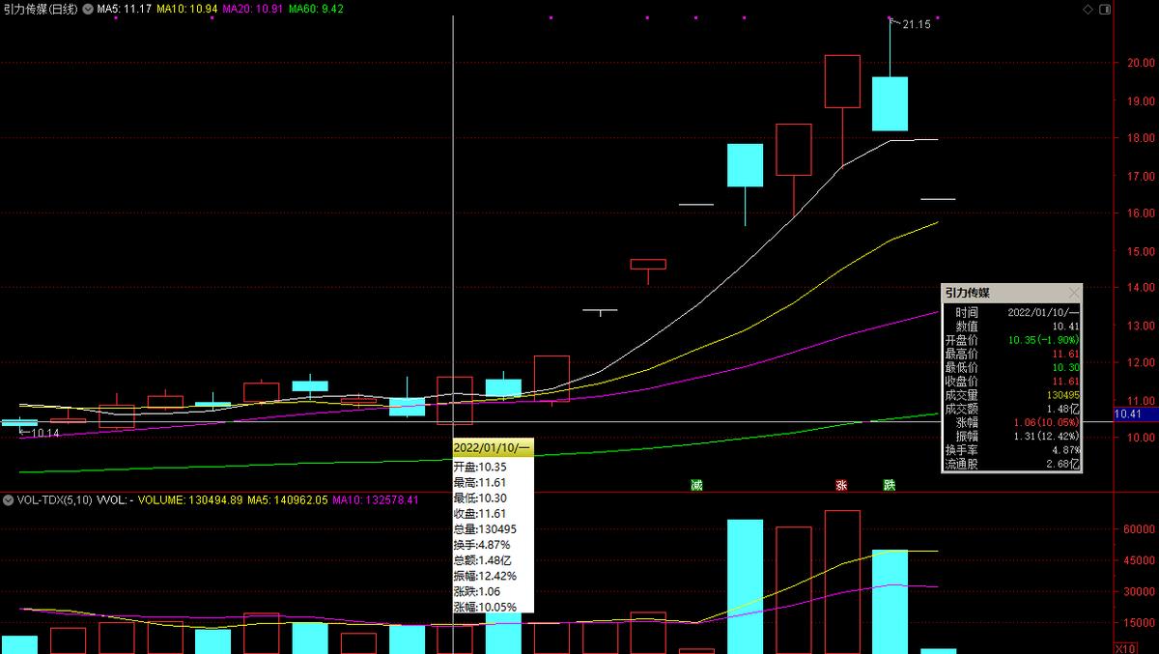Click the green 减 marker icon

pos(695,485)
